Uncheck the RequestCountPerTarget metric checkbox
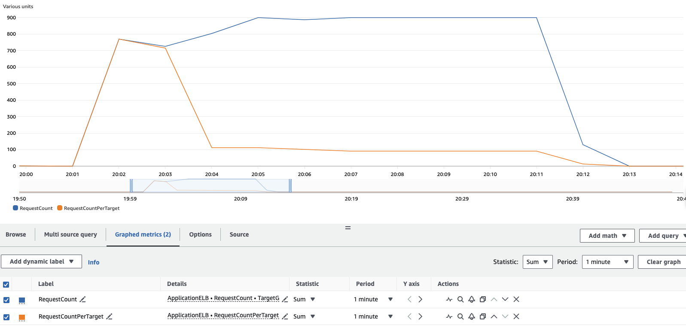Screen dimensions: 686x331 (6, 317)
